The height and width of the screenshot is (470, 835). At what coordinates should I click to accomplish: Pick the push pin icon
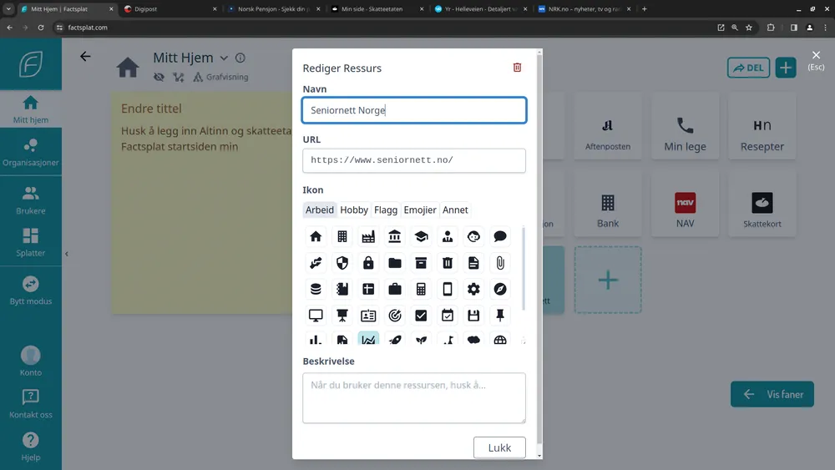click(x=500, y=316)
